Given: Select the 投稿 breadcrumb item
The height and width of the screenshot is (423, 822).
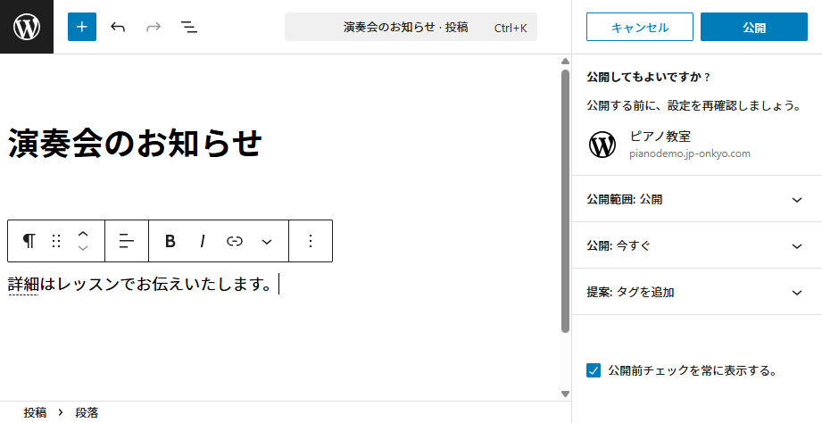Looking at the screenshot, I should 36,412.
